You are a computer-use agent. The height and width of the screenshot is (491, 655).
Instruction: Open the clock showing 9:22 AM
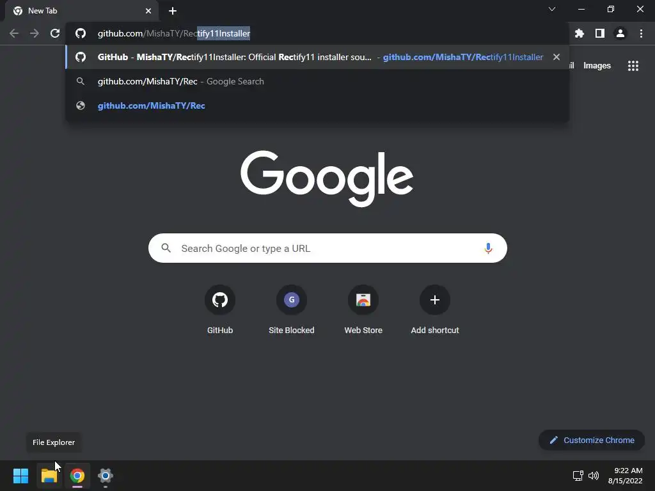626,476
